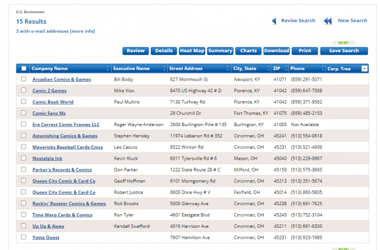The width and height of the screenshot is (380, 250).
Task: Open Parker's Records & Comics link
Action: pos(62,170)
